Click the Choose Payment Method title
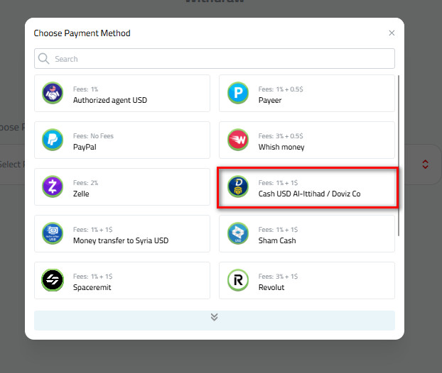442x373 pixels. [82, 33]
